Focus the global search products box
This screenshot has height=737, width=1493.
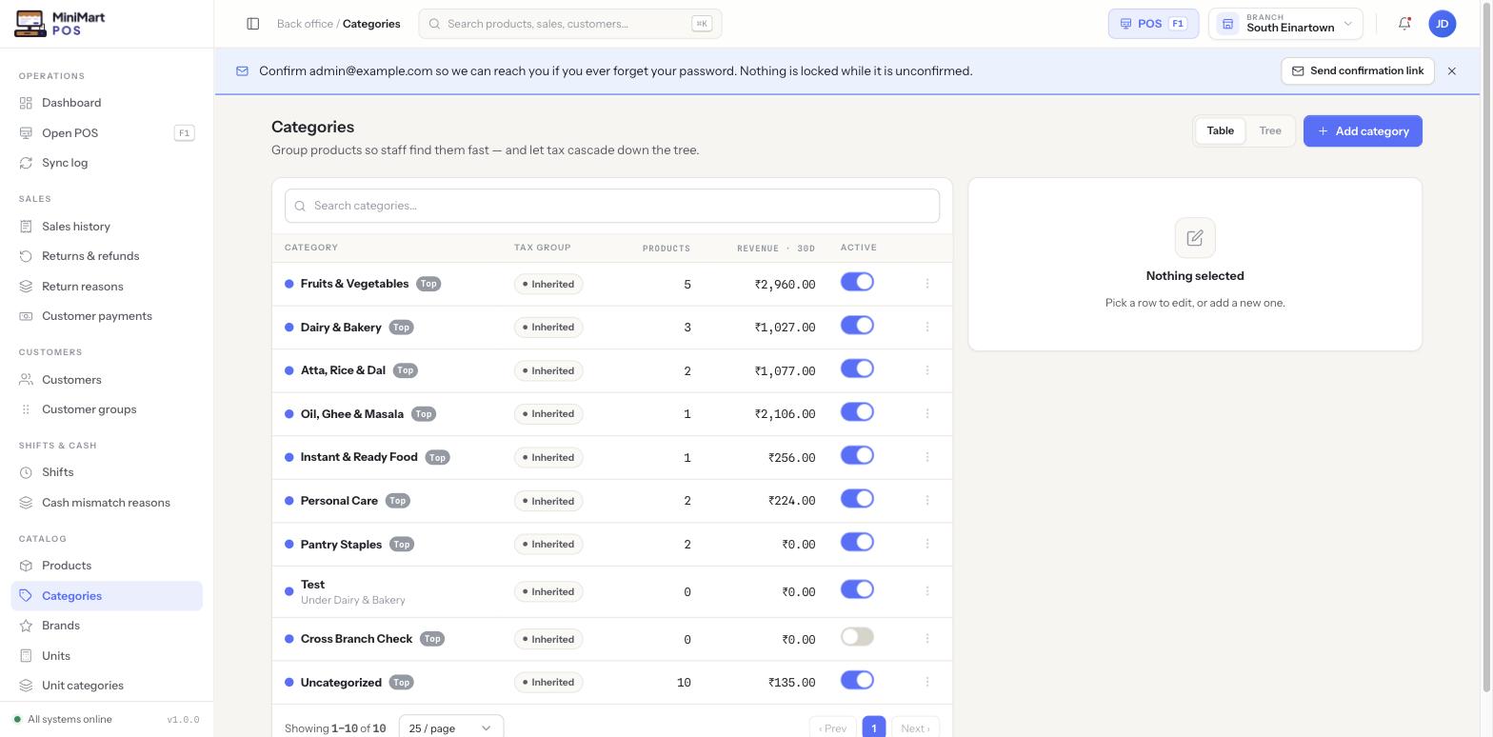coord(570,24)
